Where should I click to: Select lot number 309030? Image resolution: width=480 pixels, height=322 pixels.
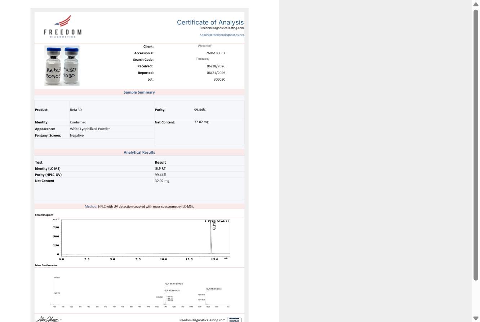(x=219, y=79)
